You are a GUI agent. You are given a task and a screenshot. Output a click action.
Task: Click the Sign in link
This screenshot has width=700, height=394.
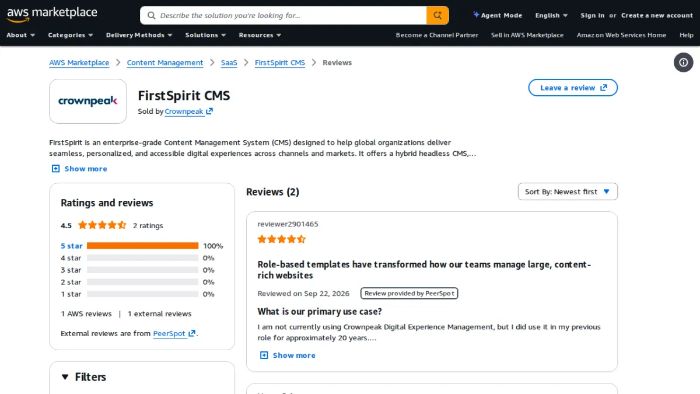[x=592, y=15]
